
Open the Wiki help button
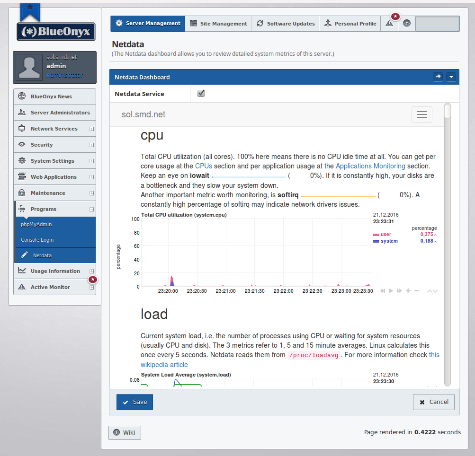click(x=125, y=432)
